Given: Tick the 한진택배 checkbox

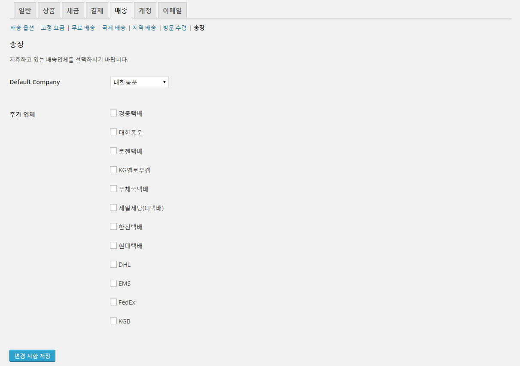Looking at the screenshot, I should tap(113, 226).
